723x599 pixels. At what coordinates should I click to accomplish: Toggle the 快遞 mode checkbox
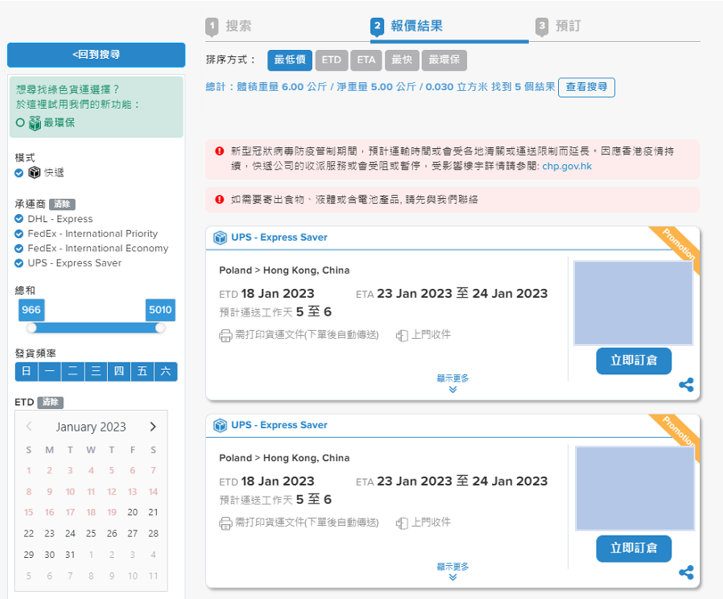19,173
